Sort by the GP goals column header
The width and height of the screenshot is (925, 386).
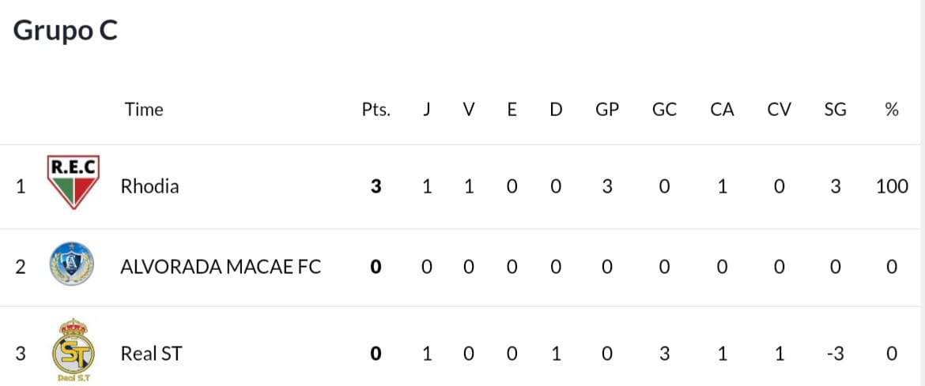click(x=607, y=110)
